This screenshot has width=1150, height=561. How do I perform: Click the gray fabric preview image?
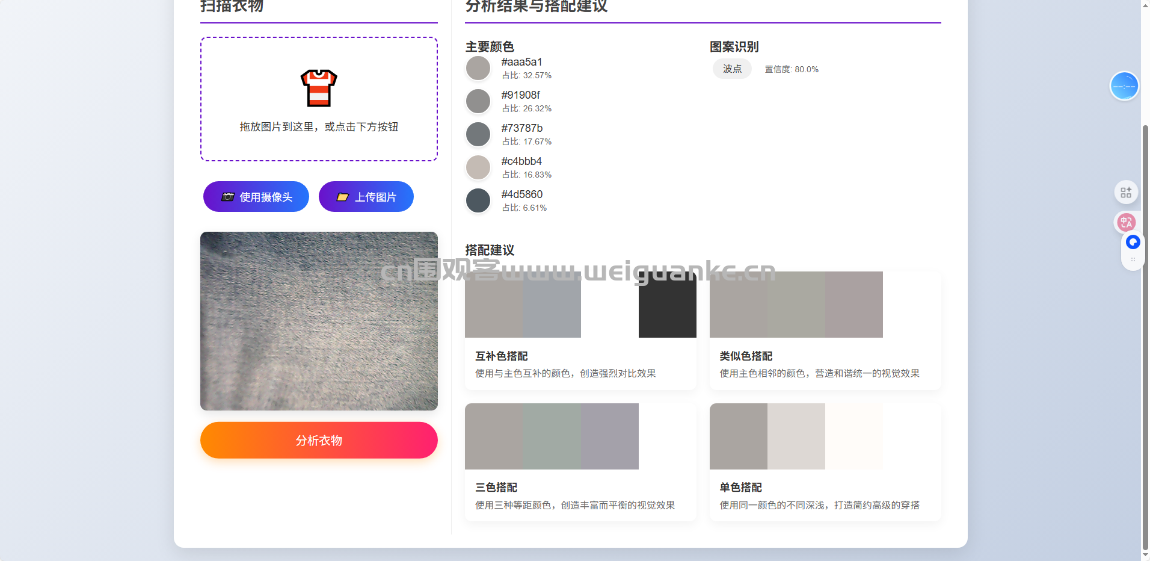pyautogui.click(x=319, y=321)
